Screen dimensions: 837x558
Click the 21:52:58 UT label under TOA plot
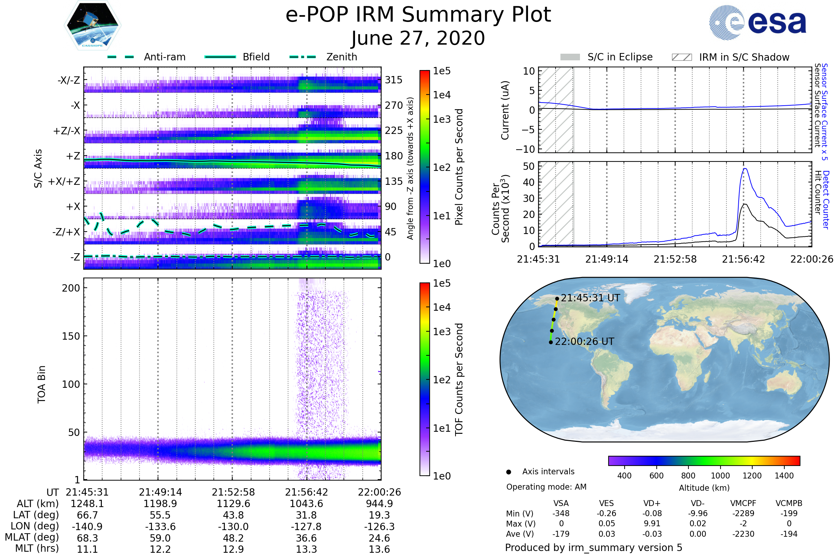click(x=233, y=492)
